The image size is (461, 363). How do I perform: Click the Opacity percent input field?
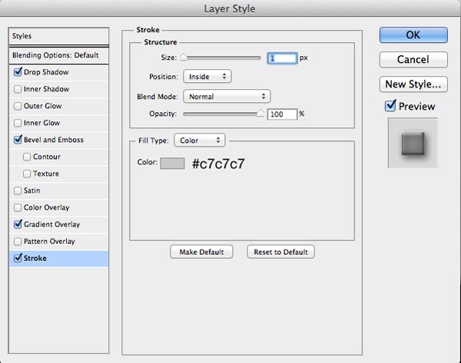pos(282,114)
